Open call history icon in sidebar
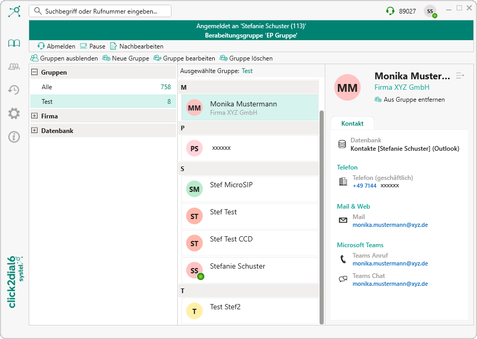This screenshot has height=339, width=477. click(x=14, y=90)
